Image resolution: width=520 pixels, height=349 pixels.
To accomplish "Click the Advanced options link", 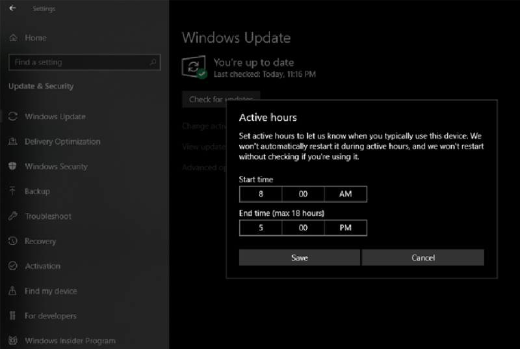I will click(203, 167).
